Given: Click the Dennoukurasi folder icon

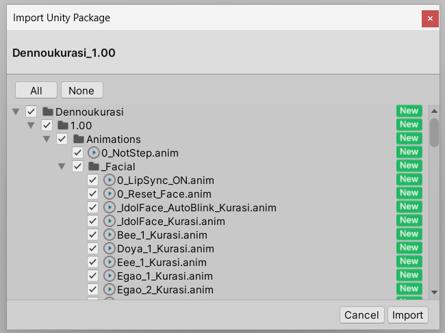Looking at the screenshot, I should point(48,111).
